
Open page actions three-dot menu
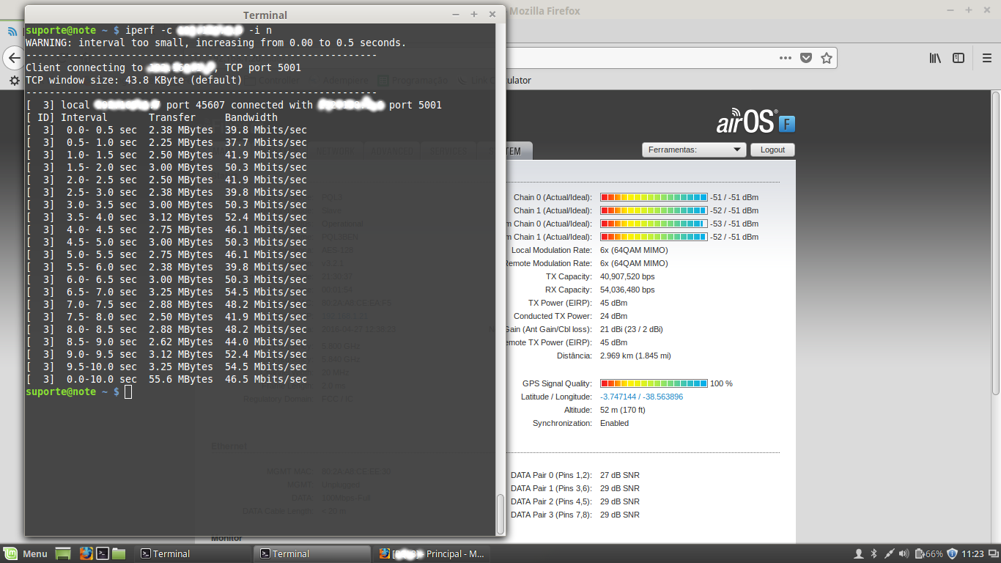pyautogui.click(x=785, y=58)
